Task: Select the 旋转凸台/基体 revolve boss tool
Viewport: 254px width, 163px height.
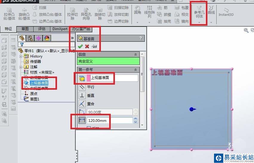Action: pos(24,14)
